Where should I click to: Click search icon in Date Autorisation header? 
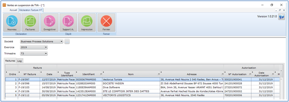coord(273,74)
